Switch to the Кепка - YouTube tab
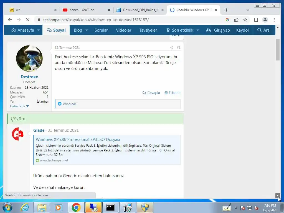The image size is (284, 213). click(x=86, y=10)
